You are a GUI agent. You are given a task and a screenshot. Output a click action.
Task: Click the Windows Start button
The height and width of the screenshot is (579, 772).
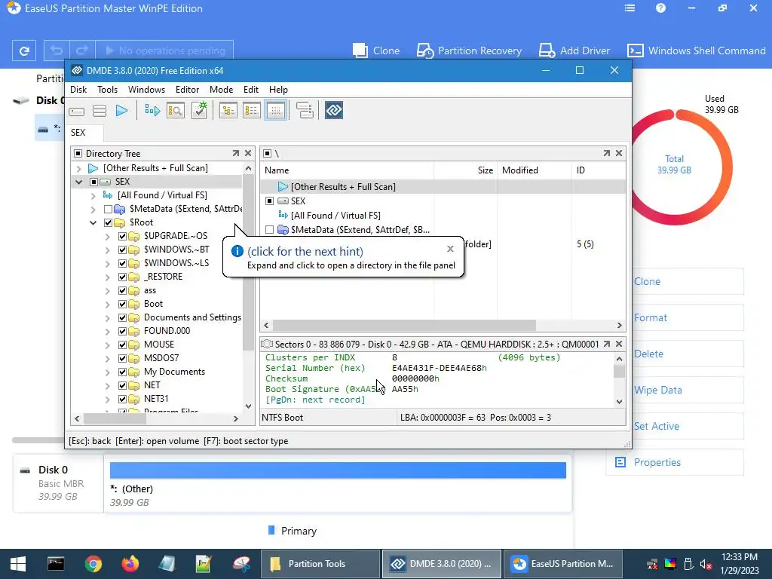click(18, 564)
